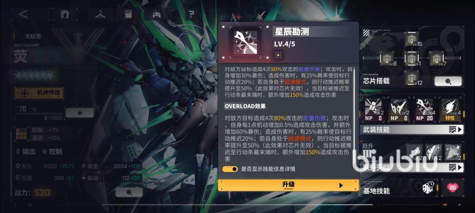This screenshot has height=213, width=475.
Task: Switch to the 控制 tab
Action: point(52,152)
